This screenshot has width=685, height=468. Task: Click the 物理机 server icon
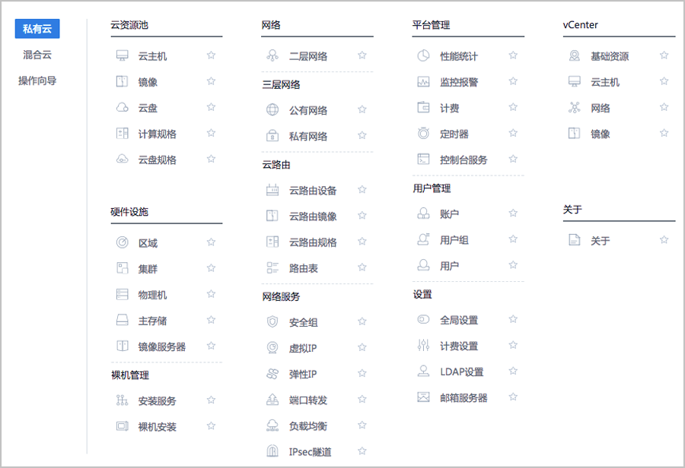click(x=123, y=295)
